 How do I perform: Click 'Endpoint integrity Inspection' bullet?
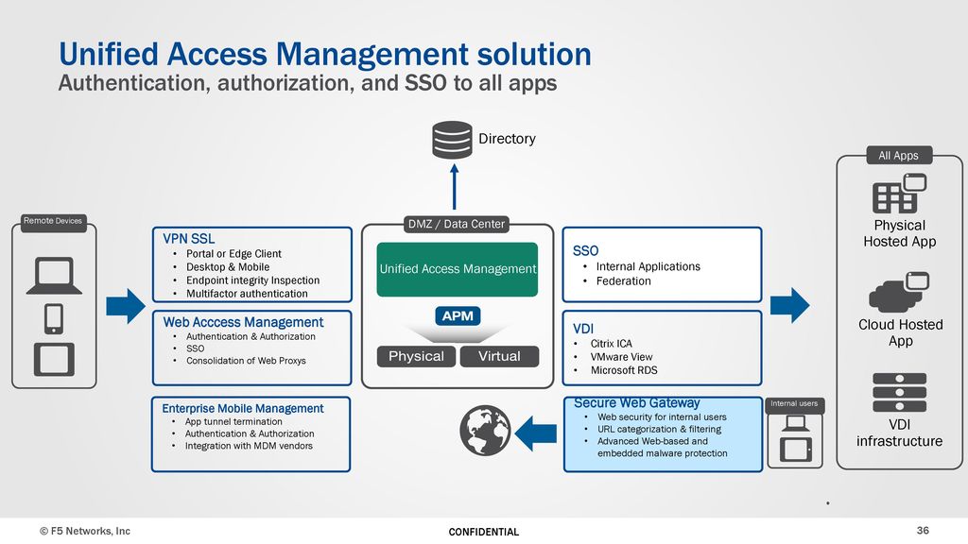252,280
